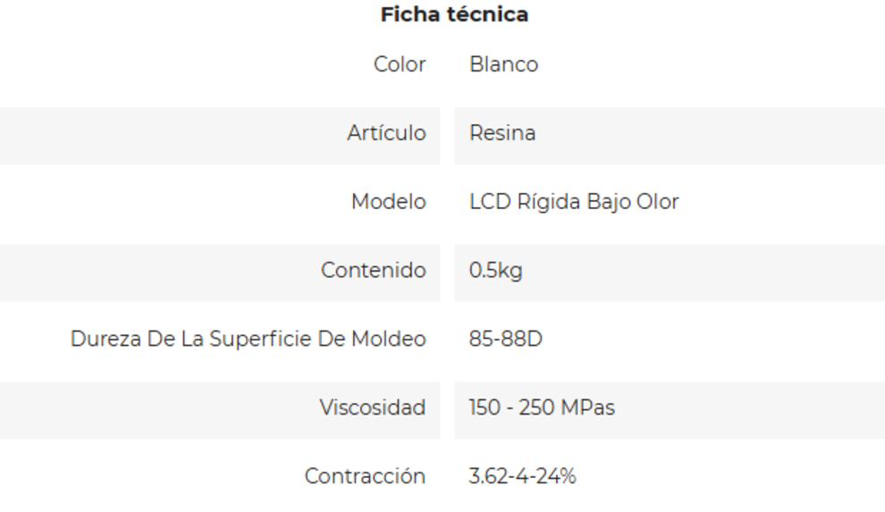Select the 'Viscosidad' row label
885x512 pixels.
(x=373, y=408)
